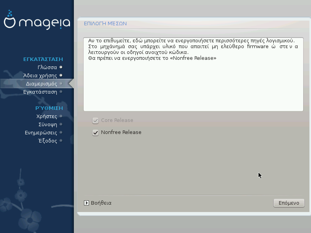Select the Άδεια χρήσης step
Viewport: 311px width, 233px height.
[40, 75]
